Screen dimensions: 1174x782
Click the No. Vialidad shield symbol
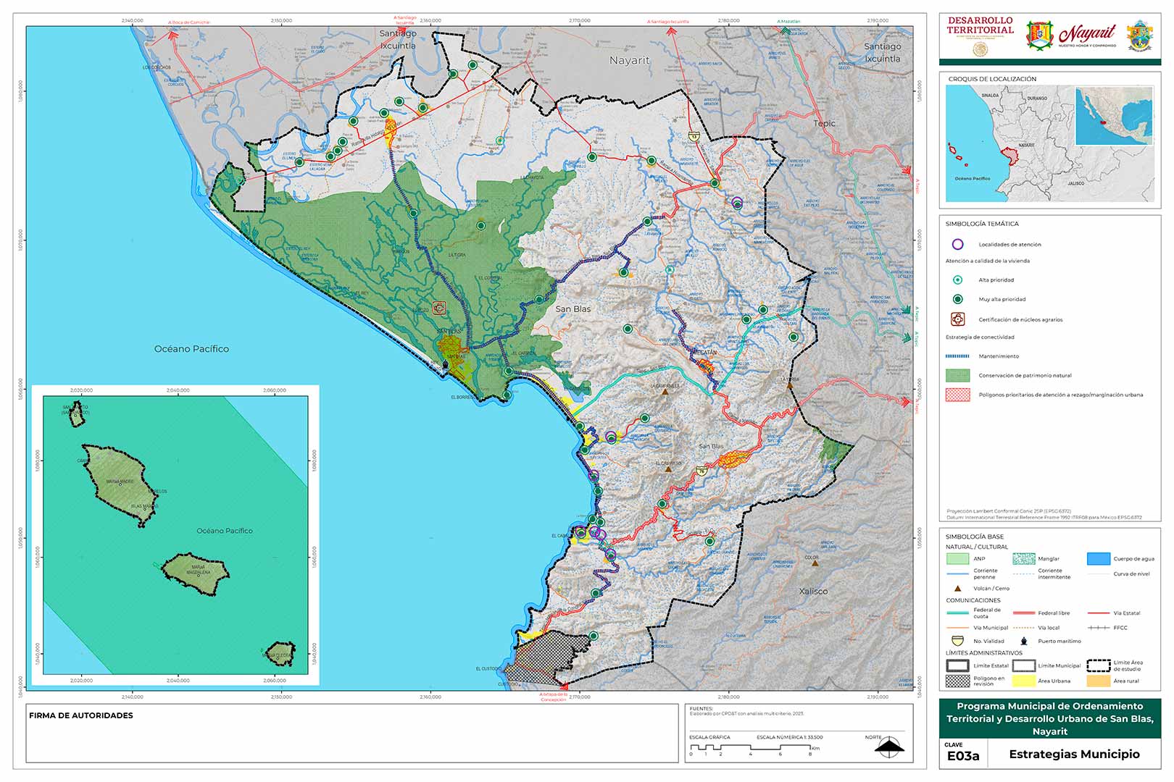(x=957, y=641)
